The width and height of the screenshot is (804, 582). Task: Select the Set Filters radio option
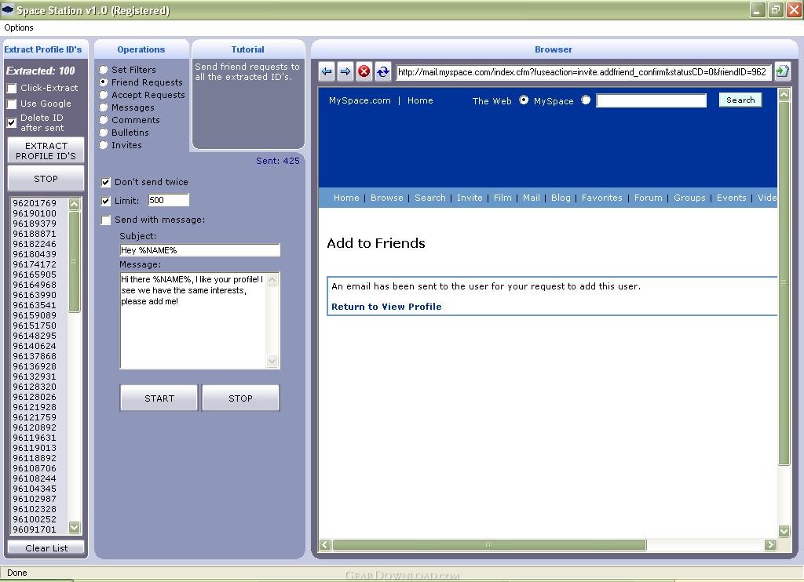(x=104, y=69)
